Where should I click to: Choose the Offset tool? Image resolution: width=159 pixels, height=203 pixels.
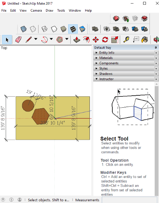86,40
